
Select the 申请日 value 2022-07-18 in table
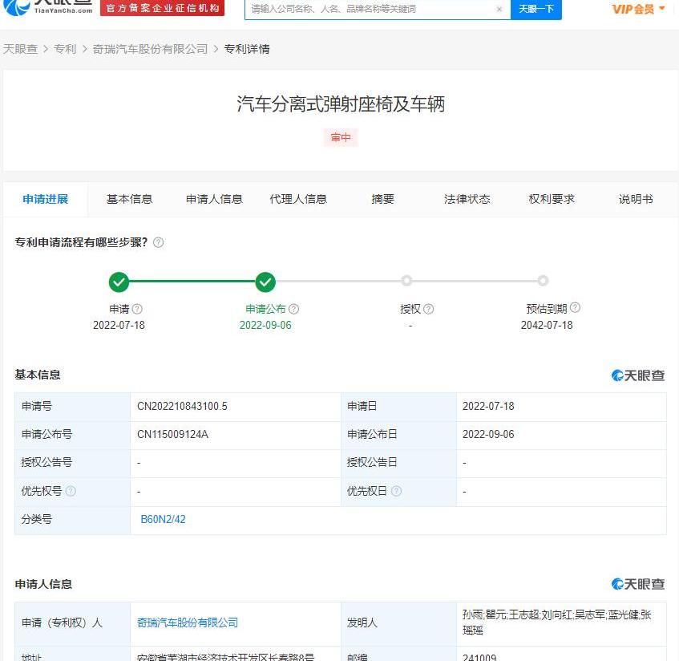pyautogui.click(x=488, y=406)
